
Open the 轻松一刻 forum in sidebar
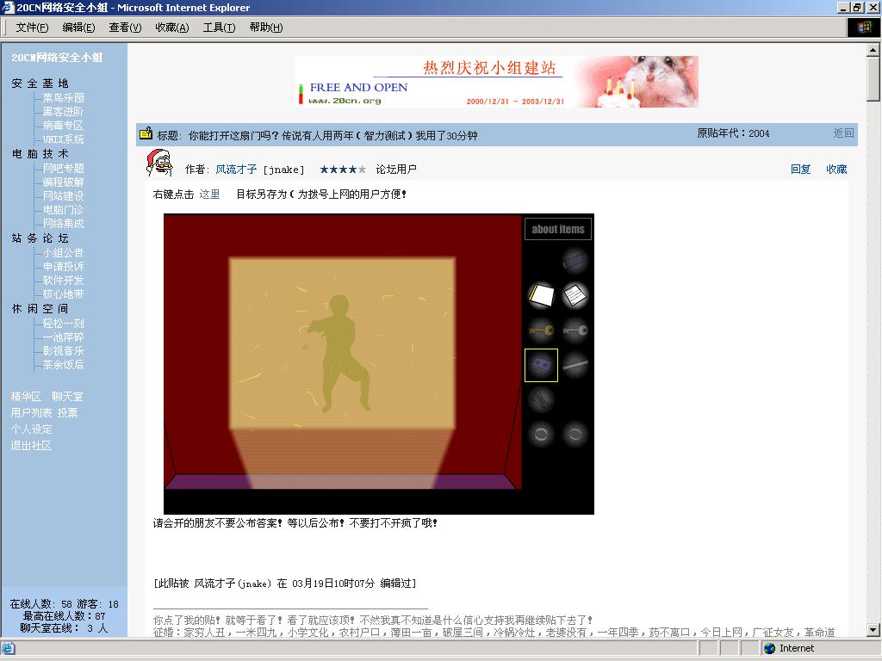point(64,324)
